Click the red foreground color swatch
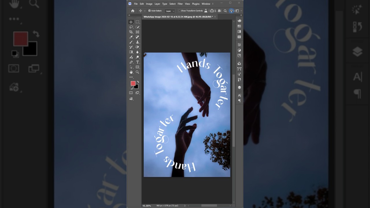 [133, 83]
